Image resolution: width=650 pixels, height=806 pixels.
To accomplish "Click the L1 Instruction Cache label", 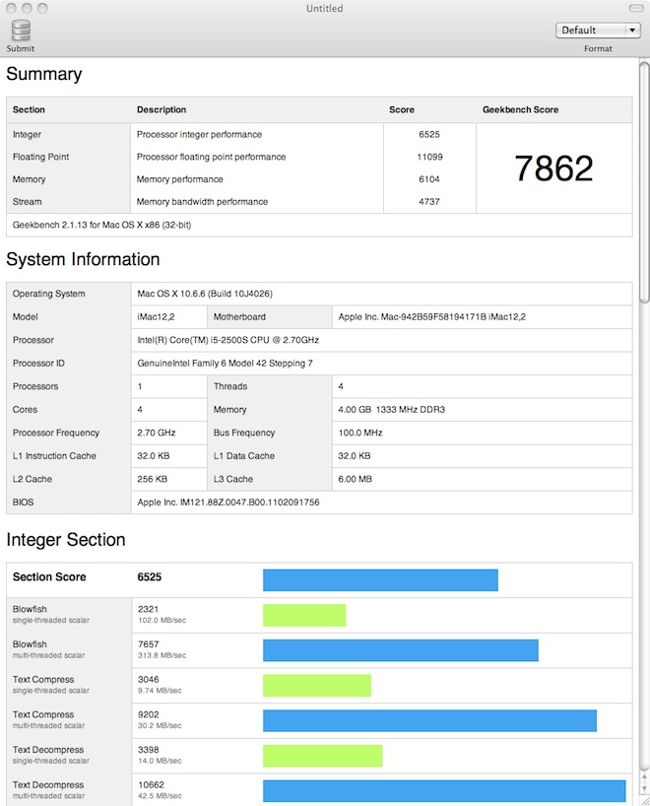I will 54,456.
